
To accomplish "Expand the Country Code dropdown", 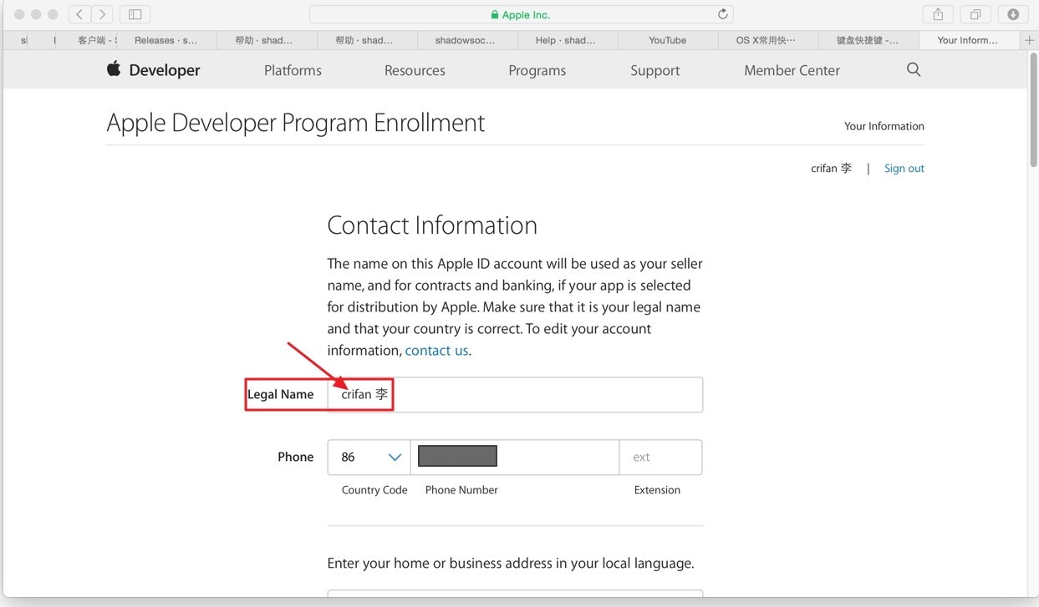I will pyautogui.click(x=369, y=458).
